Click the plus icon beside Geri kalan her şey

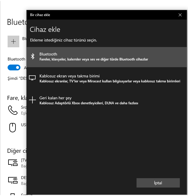33,100
